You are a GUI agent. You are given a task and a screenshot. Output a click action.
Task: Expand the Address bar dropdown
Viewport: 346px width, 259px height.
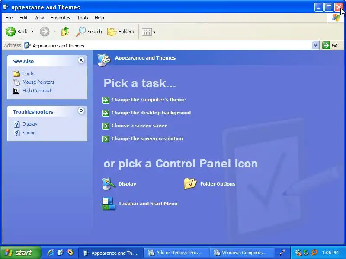pos(316,46)
